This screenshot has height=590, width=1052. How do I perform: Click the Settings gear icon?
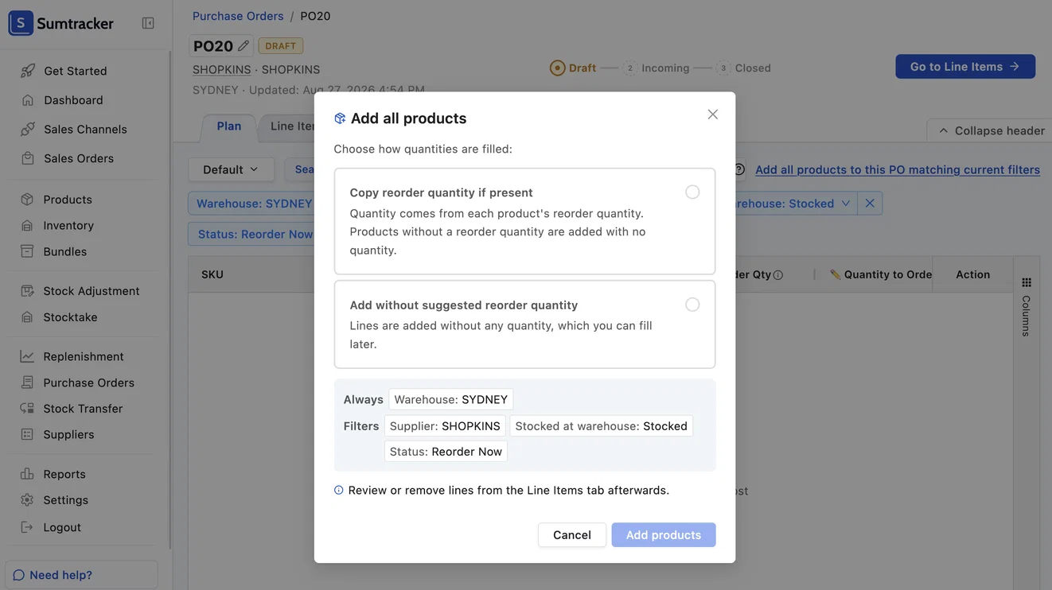pyautogui.click(x=27, y=500)
